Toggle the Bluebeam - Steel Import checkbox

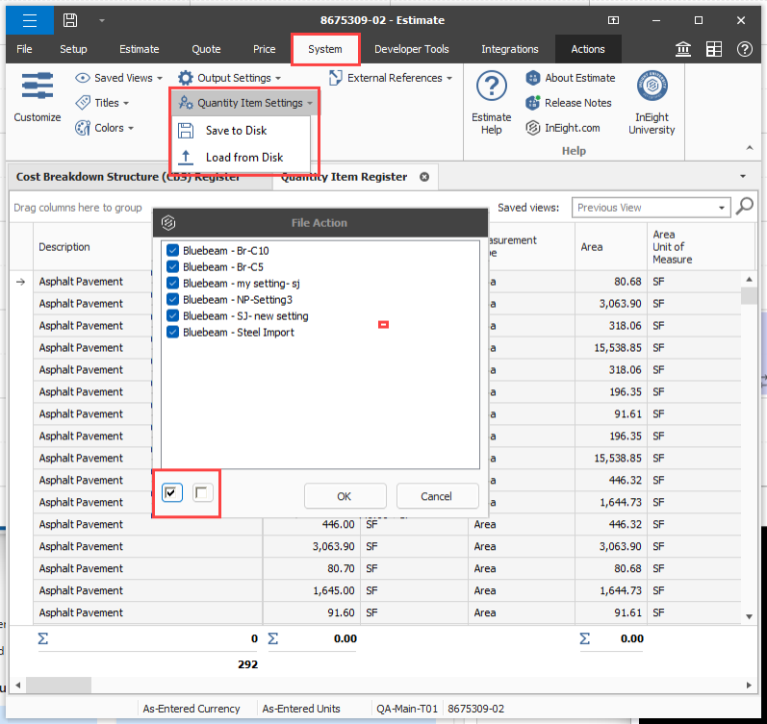pyautogui.click(x=172, y=333)
